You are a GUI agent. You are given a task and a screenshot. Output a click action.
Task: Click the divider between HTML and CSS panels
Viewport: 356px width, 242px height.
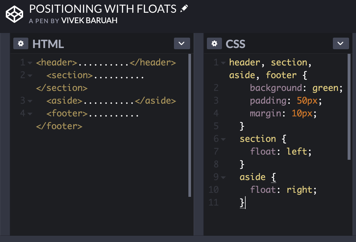pos(199,134)
